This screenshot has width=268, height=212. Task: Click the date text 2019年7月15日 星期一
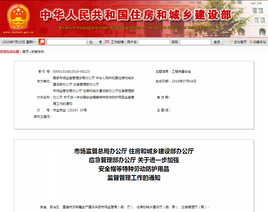pyautogui.click(x=19, y=42)
